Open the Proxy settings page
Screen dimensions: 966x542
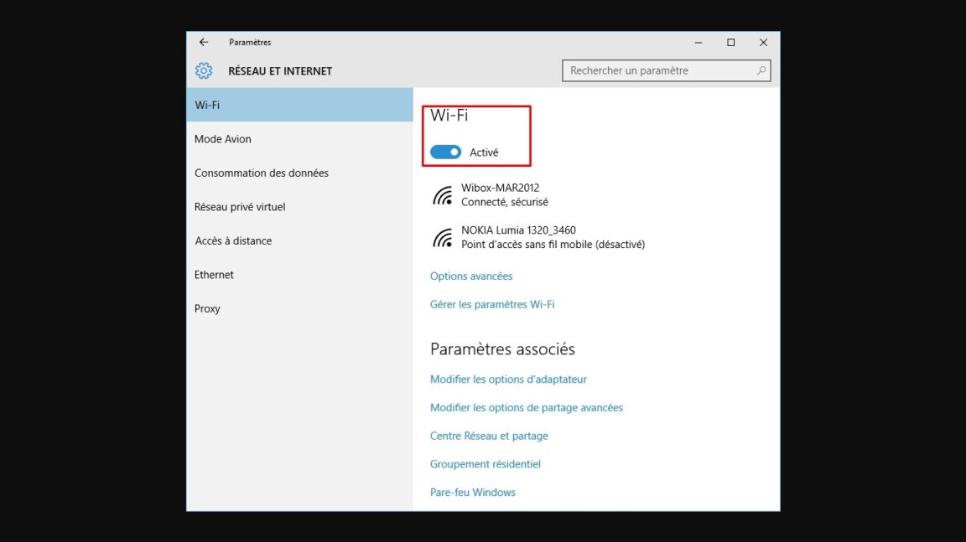(207, 309)
